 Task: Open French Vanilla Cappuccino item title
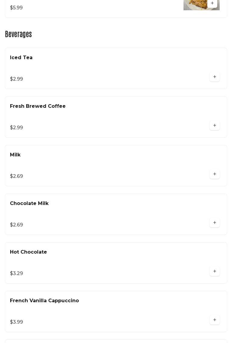coord(44,301)
